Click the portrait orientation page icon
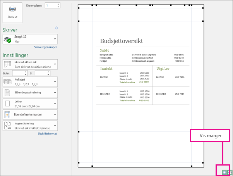This screenshot has height=176, width=233. [x=7, y=93]
